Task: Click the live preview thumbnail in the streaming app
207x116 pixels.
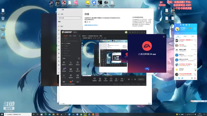Action: pyautogui.click(x=104, y=58)
